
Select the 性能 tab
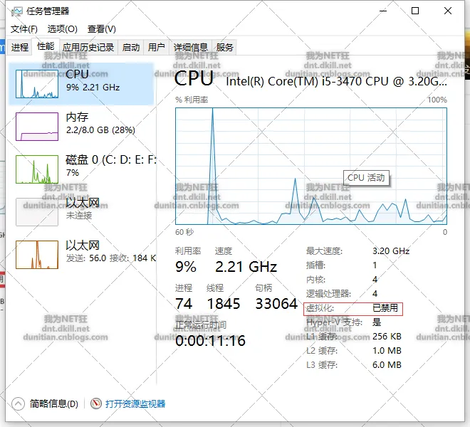[46, 46]
